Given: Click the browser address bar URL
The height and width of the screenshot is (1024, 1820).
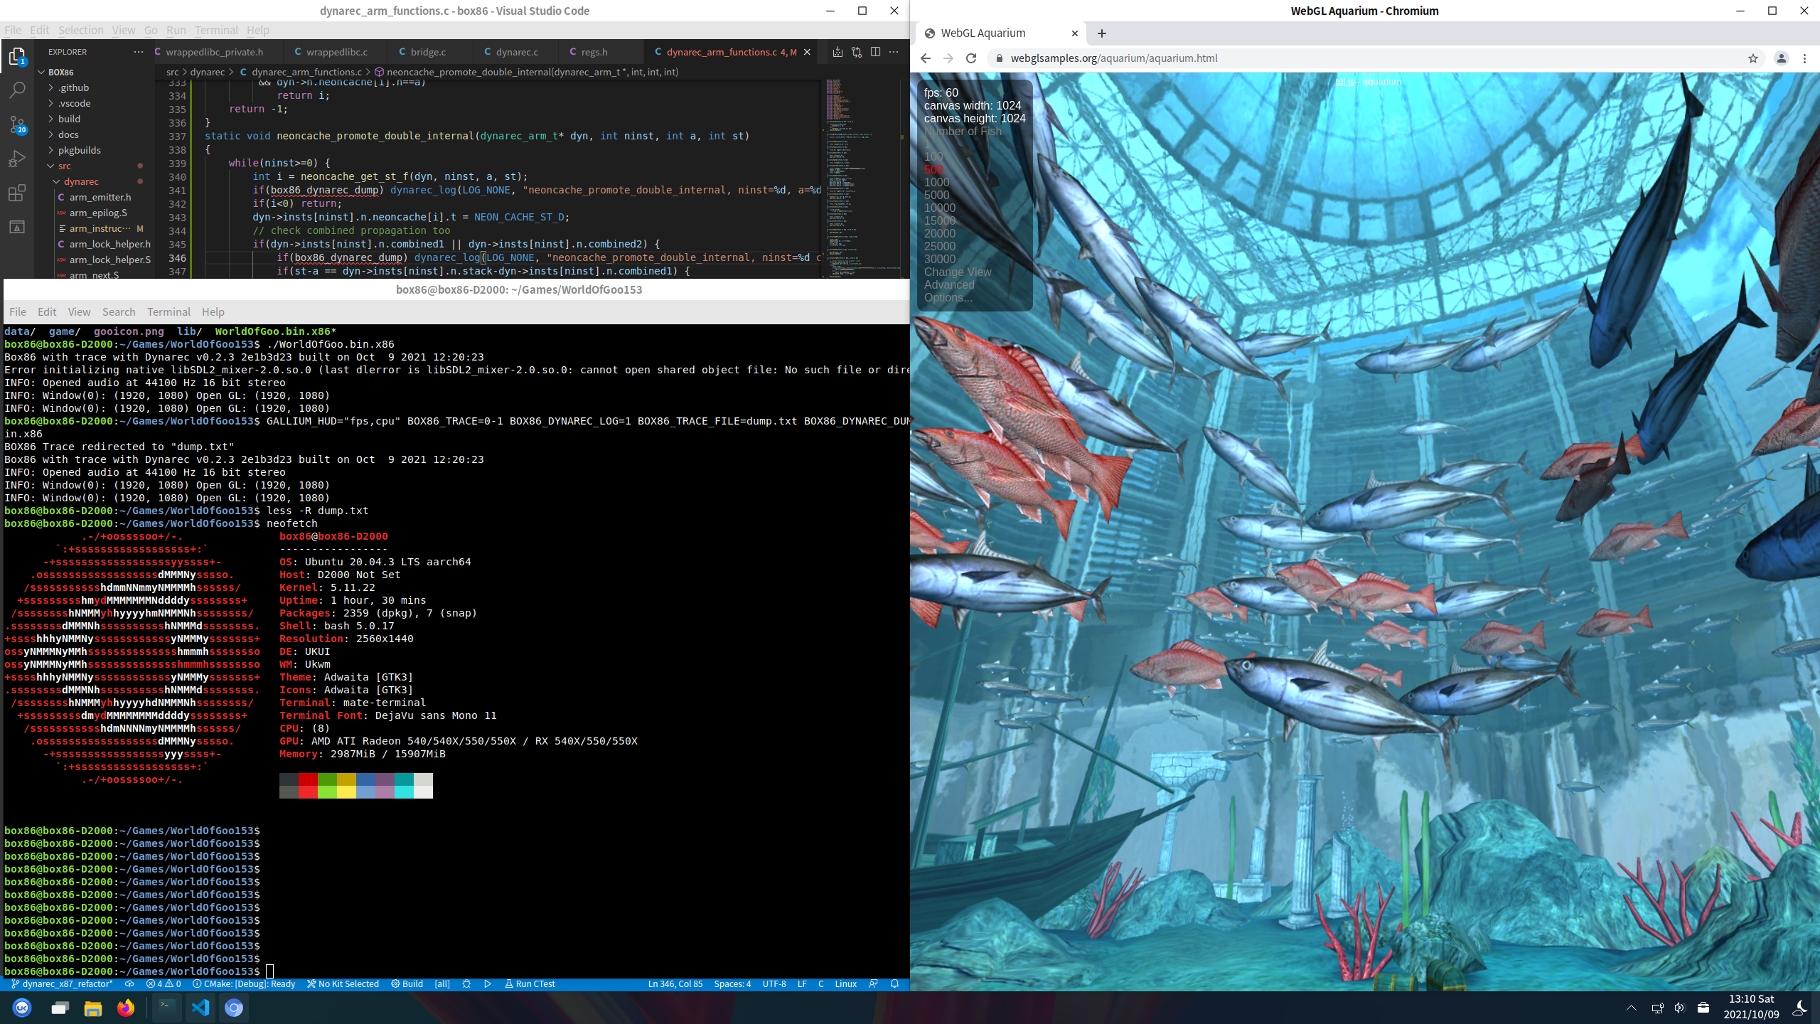Looking at the screenshot, I should 1113,58.
